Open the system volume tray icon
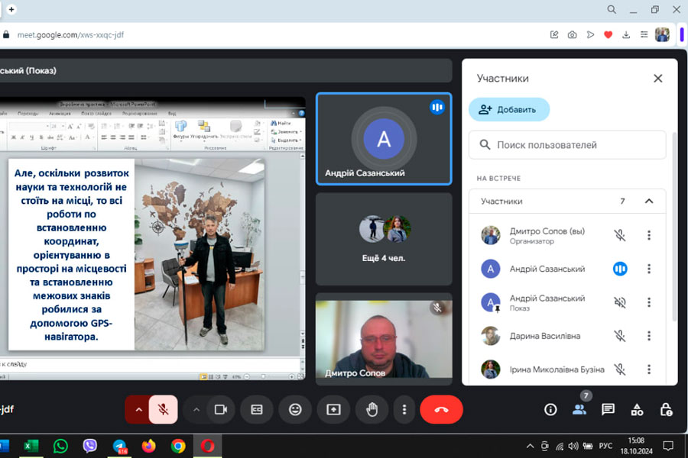 point(573,446)
